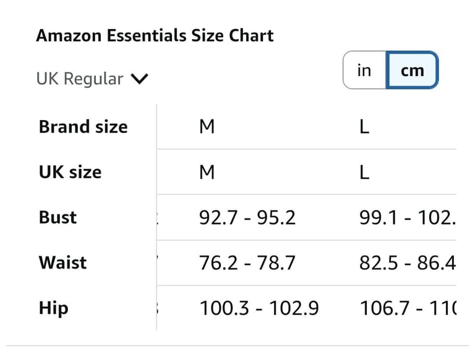475x359 pixels.
Task: Click UK size M cell
Action: tap(207, 172)
